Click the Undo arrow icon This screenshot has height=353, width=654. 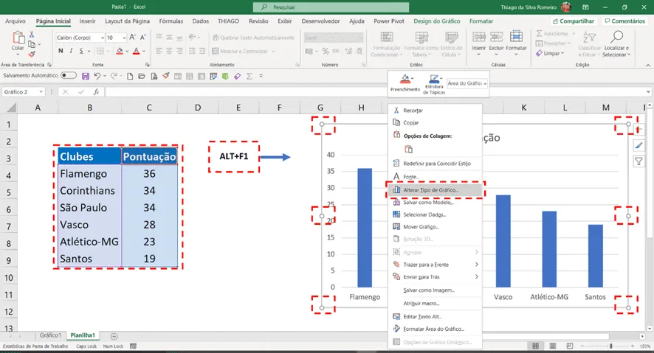(x=97, y=76)
